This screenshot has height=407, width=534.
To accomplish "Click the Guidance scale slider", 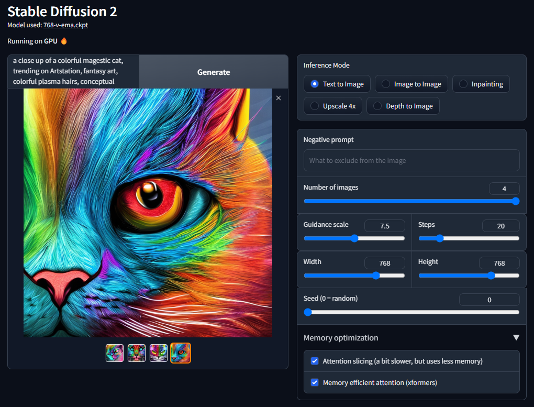I will click(354, 238).
